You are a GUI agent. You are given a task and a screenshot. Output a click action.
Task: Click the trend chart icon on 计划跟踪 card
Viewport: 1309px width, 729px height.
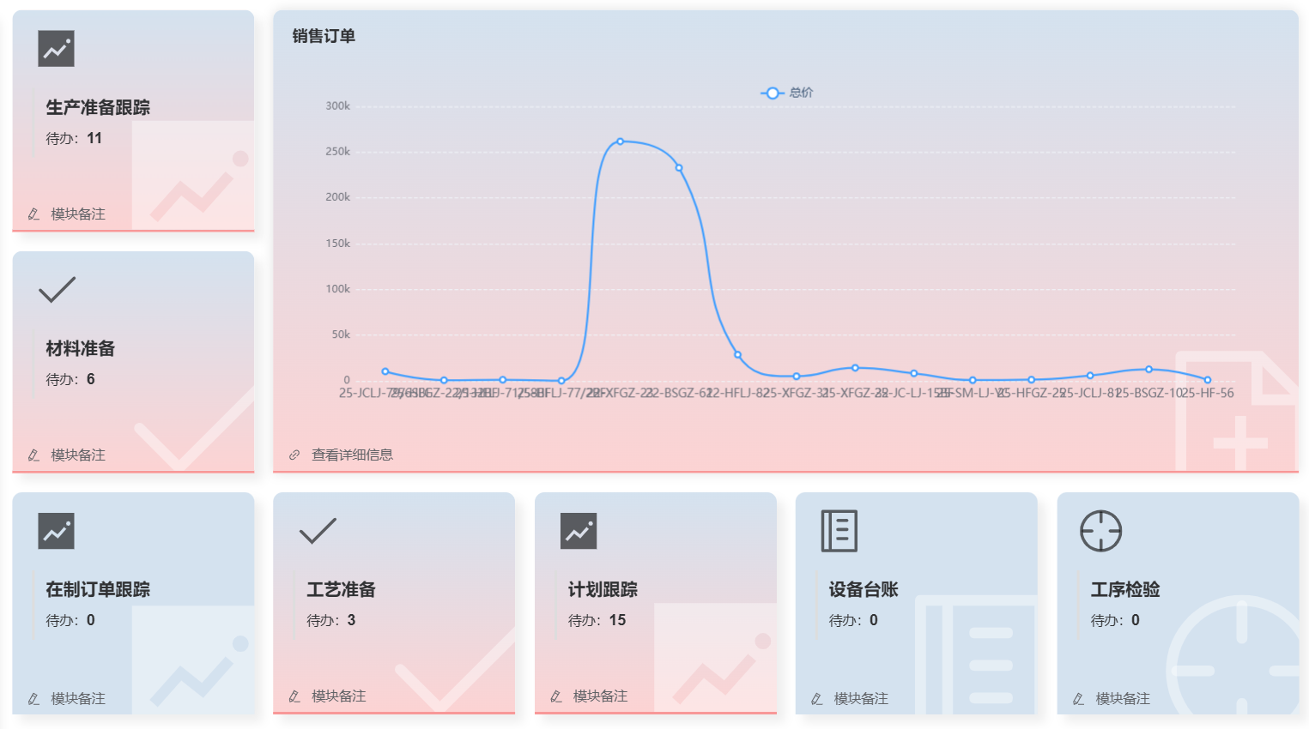[x=578, y=531]
